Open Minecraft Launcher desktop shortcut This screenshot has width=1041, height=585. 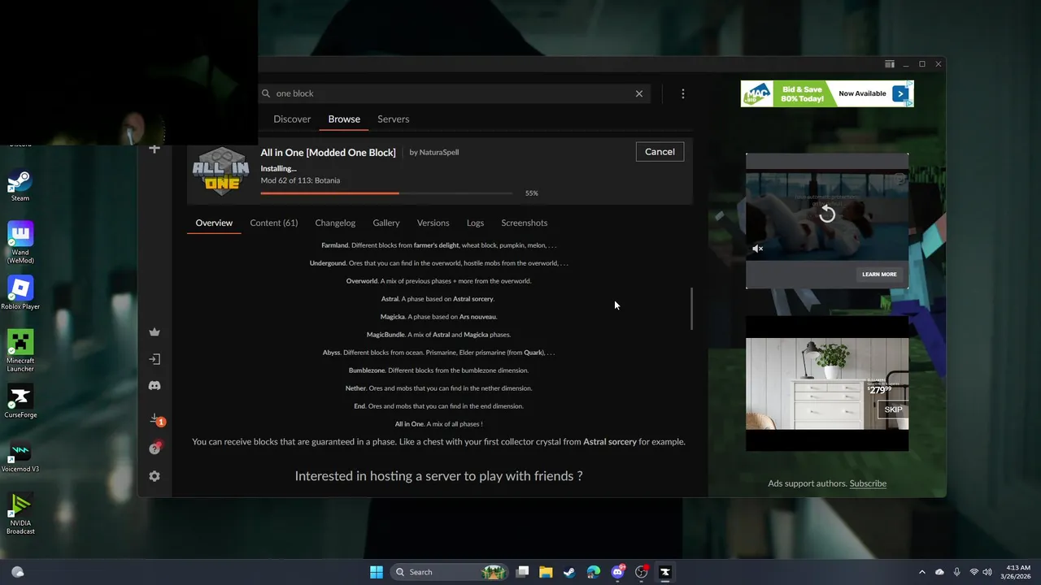[x=20, y=351]
